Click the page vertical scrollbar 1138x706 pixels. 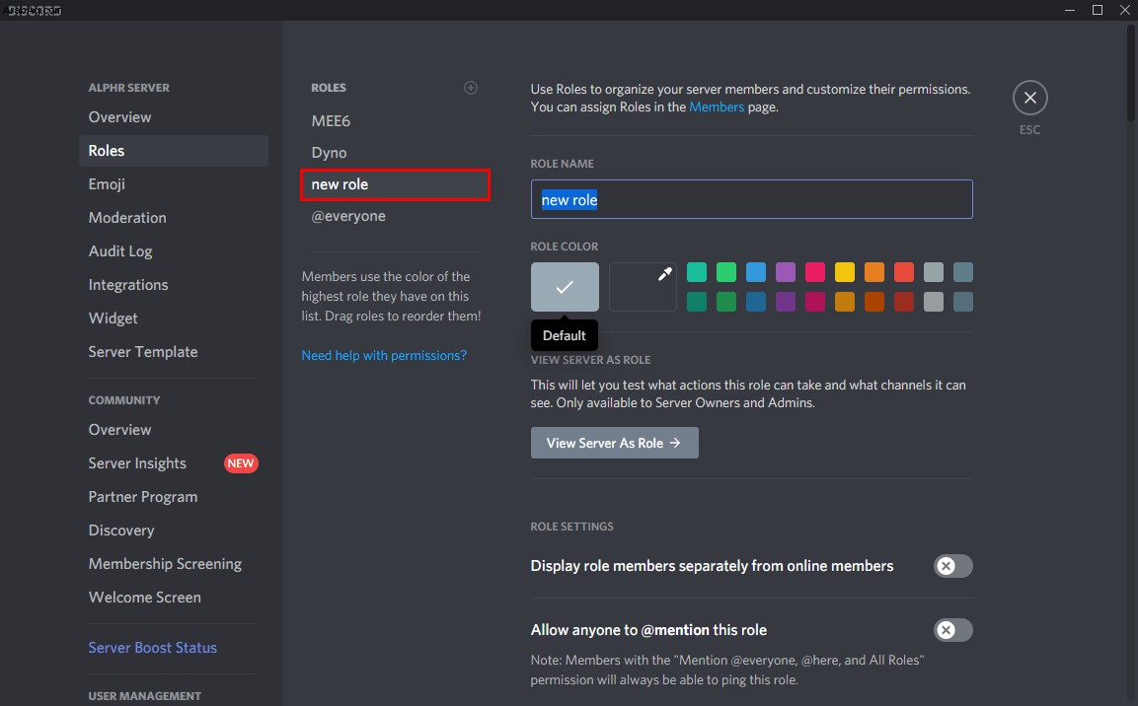click(x=1131, y=73)
